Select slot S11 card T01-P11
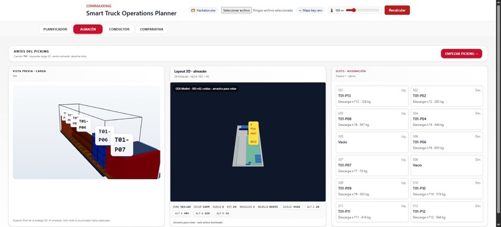The image size is (501, 227). click(372, 211)
